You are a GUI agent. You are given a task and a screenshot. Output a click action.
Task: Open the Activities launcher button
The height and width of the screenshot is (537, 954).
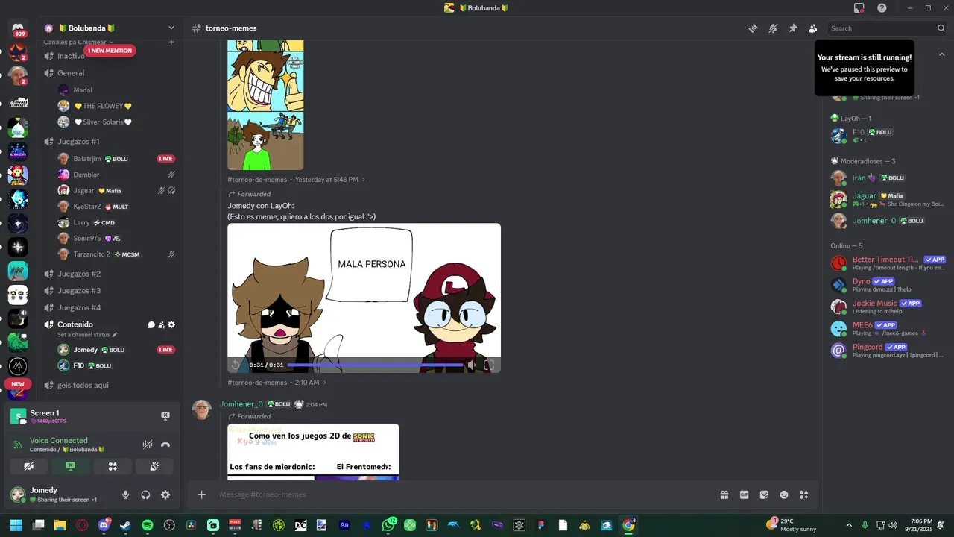[x=113, y=466]
